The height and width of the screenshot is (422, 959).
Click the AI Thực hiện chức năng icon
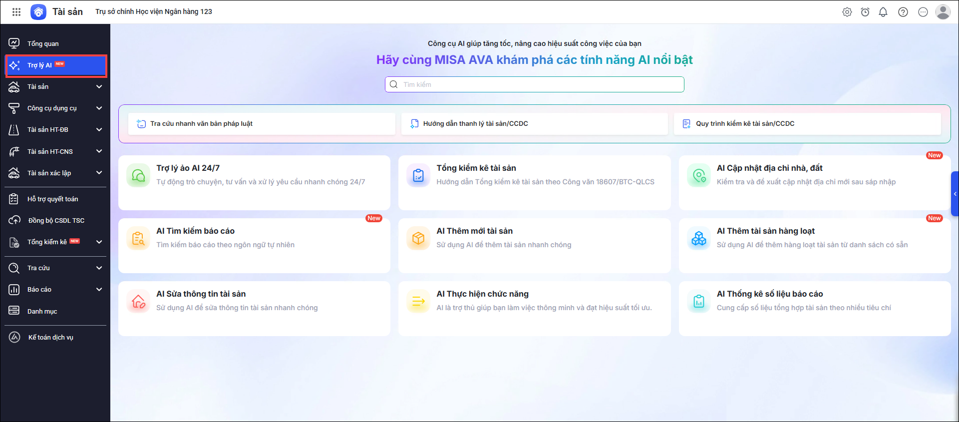pos(418,301)
